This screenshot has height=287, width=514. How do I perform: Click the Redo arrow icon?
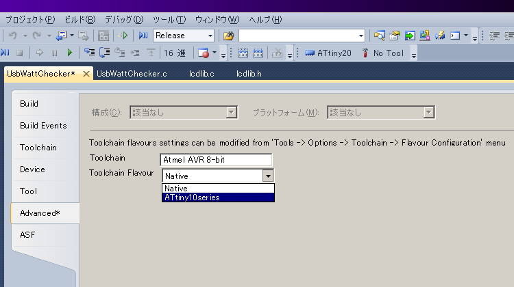pyautogui.click(x=37, y=36)
